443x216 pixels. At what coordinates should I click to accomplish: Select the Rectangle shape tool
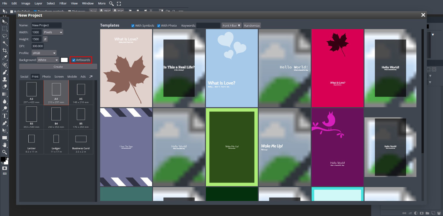[x=5, y=138]
